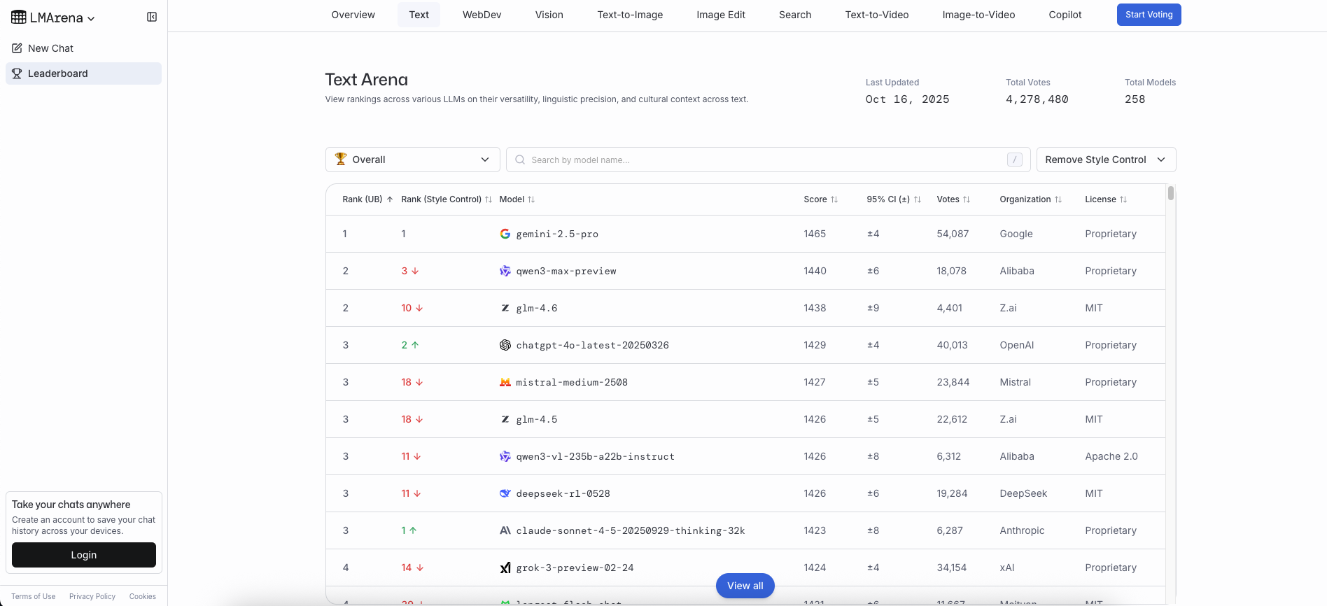The height and width of the screenshot is (606, 1327).
Task: Click the DeepSeek logo beside deepseek-r1-0528
Action: (x=505, y=493)
